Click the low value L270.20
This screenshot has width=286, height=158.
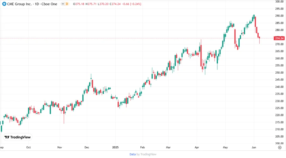[x=103, y=4]
